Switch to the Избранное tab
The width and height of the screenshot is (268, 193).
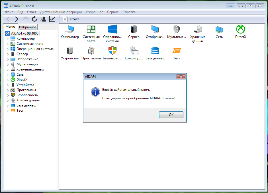tap(28, 27)
